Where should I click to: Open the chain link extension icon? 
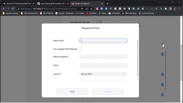click(161, 9)
